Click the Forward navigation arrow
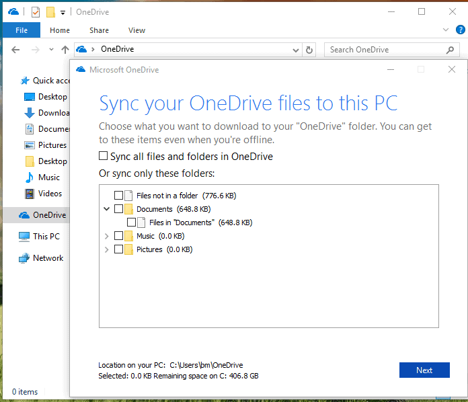 [35, 50]
